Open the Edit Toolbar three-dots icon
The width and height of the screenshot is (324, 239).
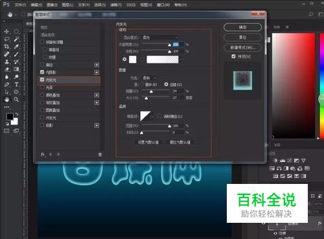click(6, 107)
